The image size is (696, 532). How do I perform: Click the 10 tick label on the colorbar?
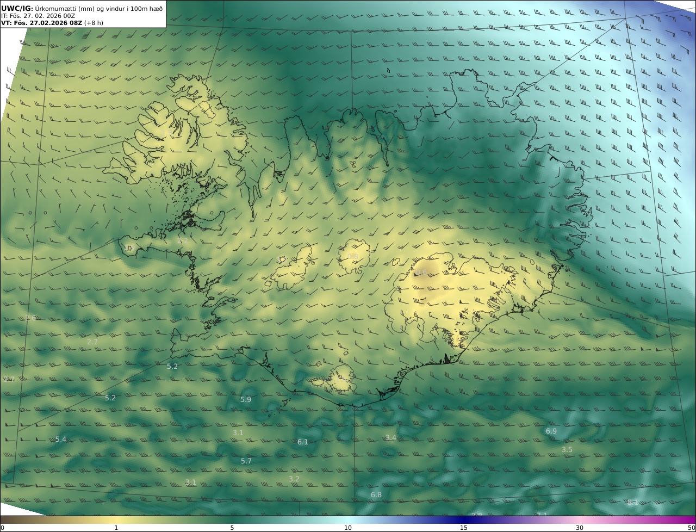[348, 528]
